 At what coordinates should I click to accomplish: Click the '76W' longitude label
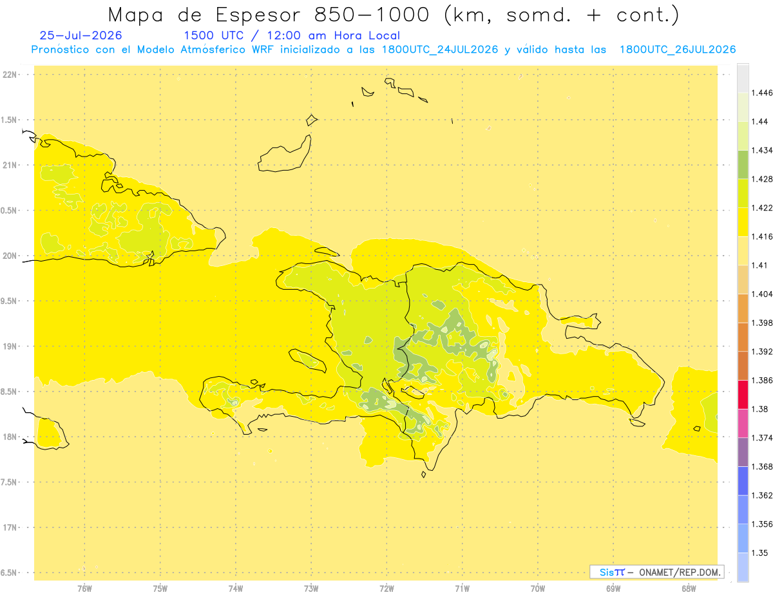[x=84, y=588]
